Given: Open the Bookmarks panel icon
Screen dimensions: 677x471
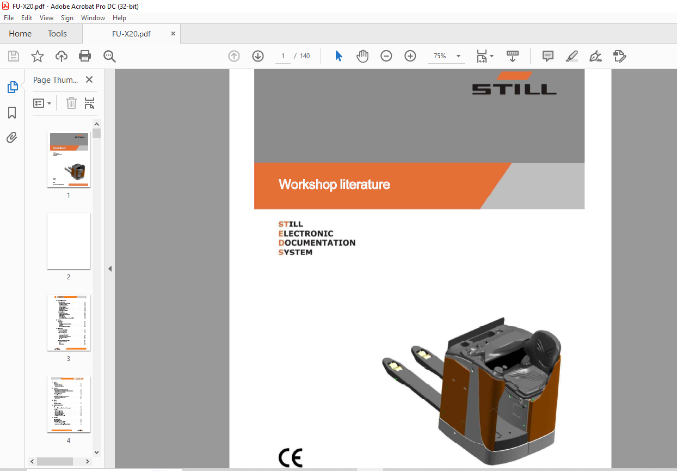Looking at the screenshot, I should [12, 113].
